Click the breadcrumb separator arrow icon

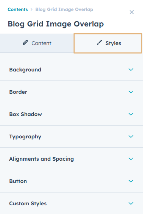31,9
